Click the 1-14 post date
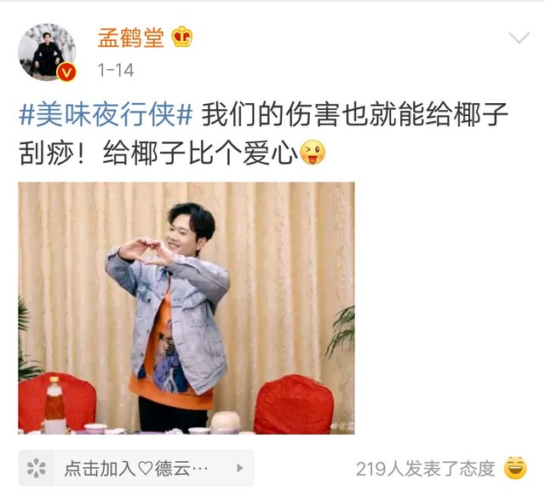545x502 pixels. click(116, 70)
